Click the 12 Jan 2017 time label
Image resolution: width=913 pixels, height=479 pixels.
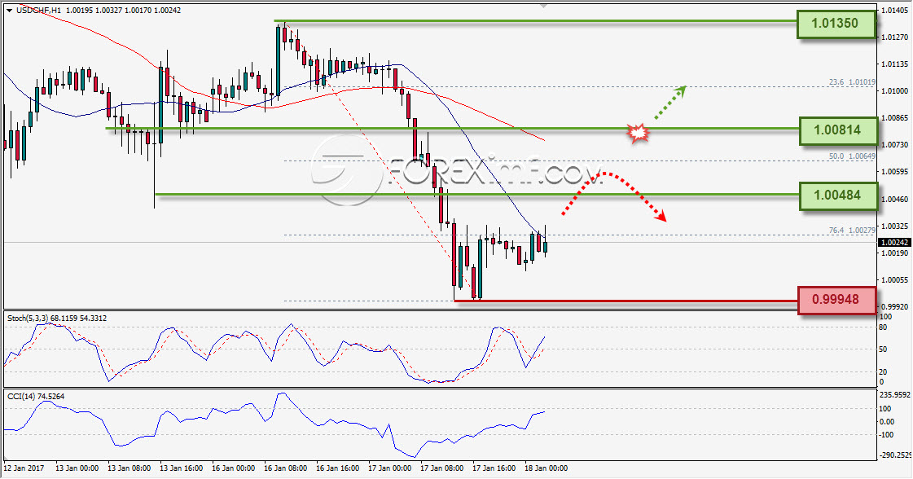pyautogui.click(x=24, y=468)
